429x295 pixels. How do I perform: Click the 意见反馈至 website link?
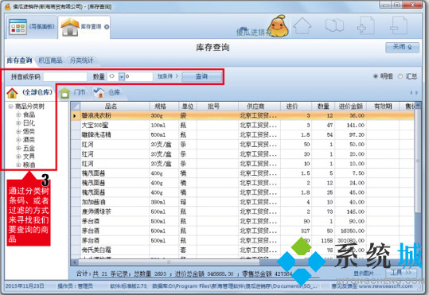pos(372,286)
